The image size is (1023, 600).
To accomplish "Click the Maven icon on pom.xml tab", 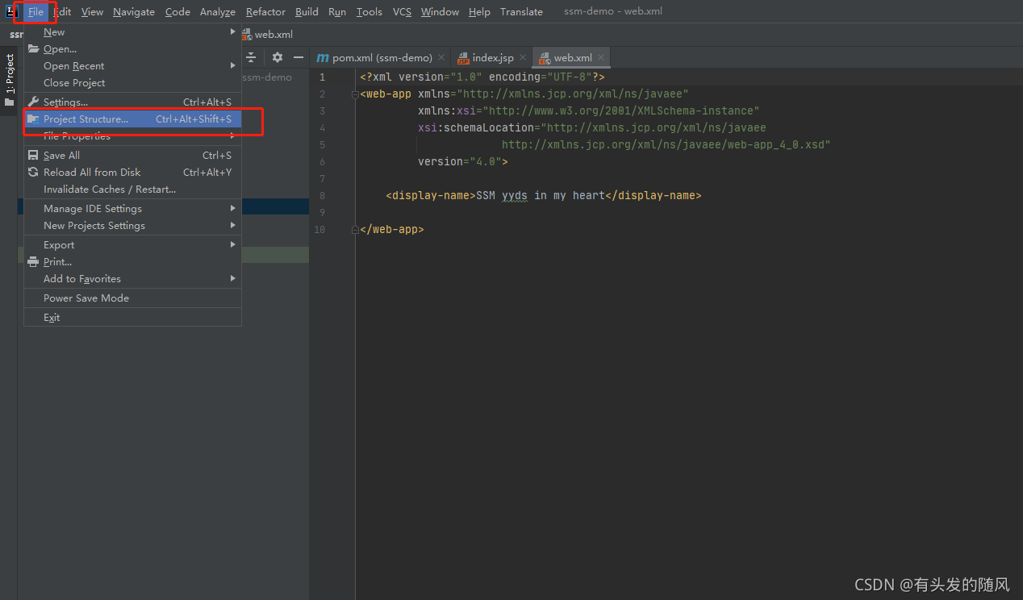I will [x=323, y=58].
